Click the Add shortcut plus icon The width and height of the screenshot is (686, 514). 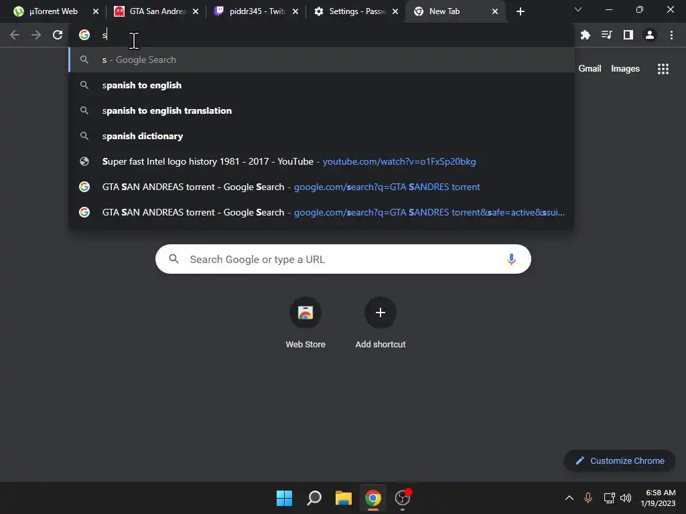click(381, 313)
